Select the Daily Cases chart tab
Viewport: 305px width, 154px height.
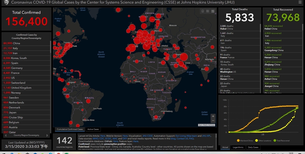pyautogui.click(x=253, y=147)
